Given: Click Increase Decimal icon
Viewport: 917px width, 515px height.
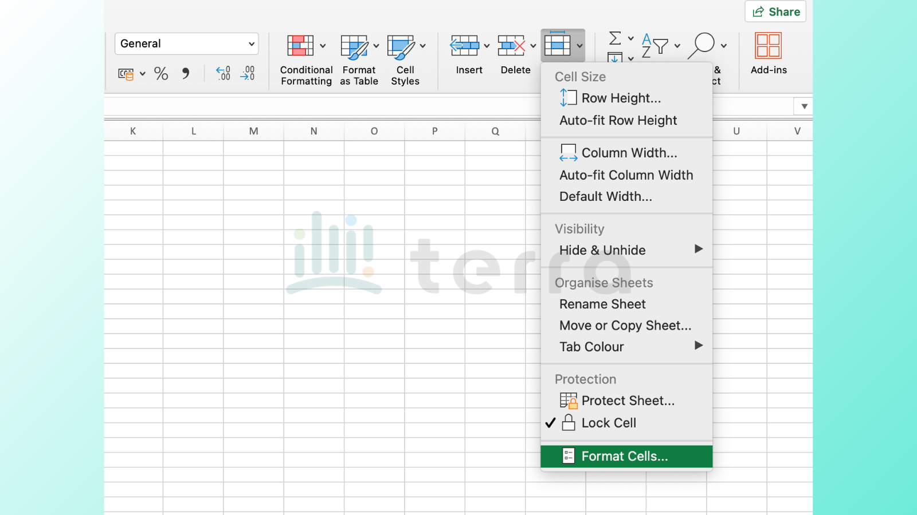Looking at the screenshot, I should click(x=223, y=73).
